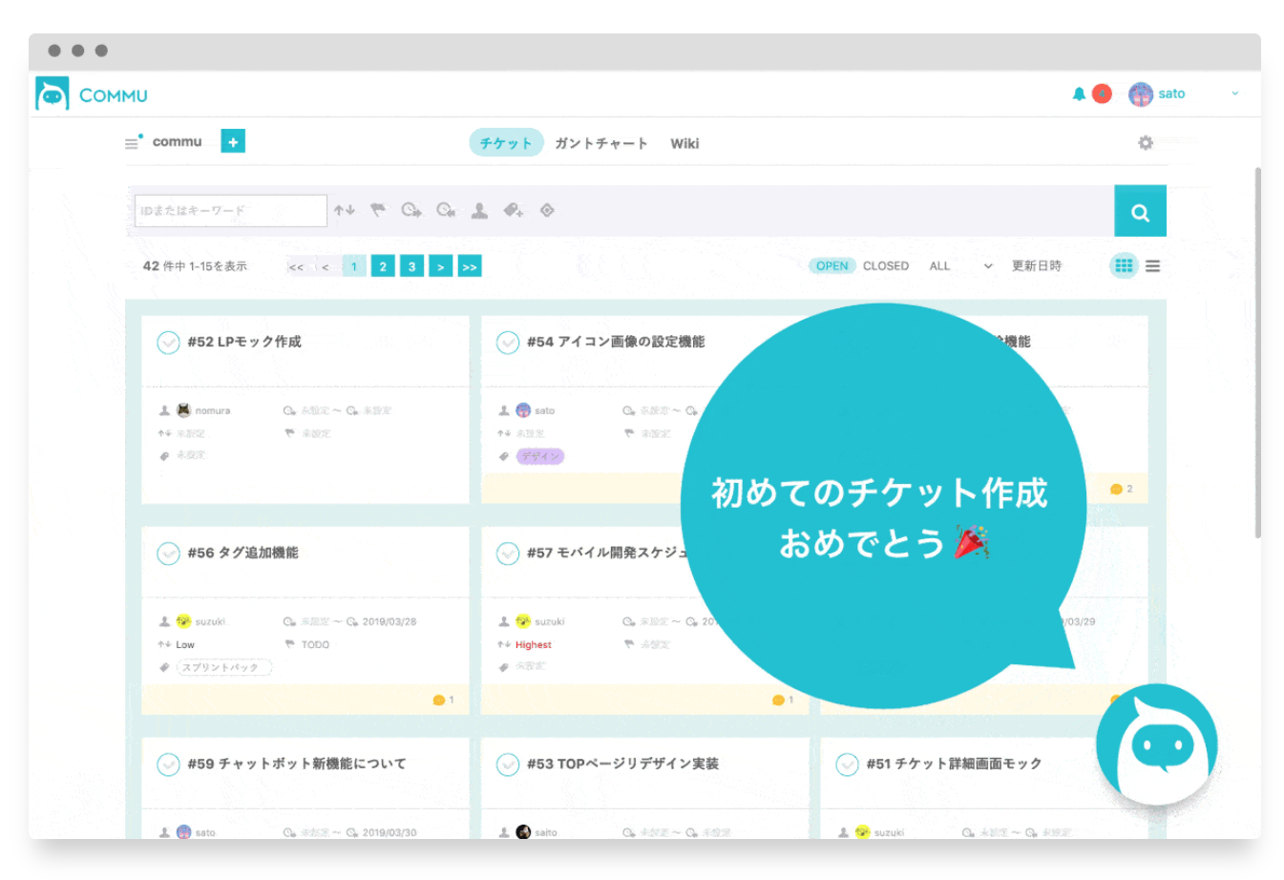Show CLOSED tickets
Viewport: 1284px width, 880px height.
[x=885, y=266]
